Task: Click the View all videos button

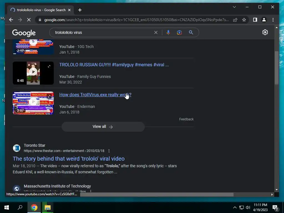Action: point(103,126)
